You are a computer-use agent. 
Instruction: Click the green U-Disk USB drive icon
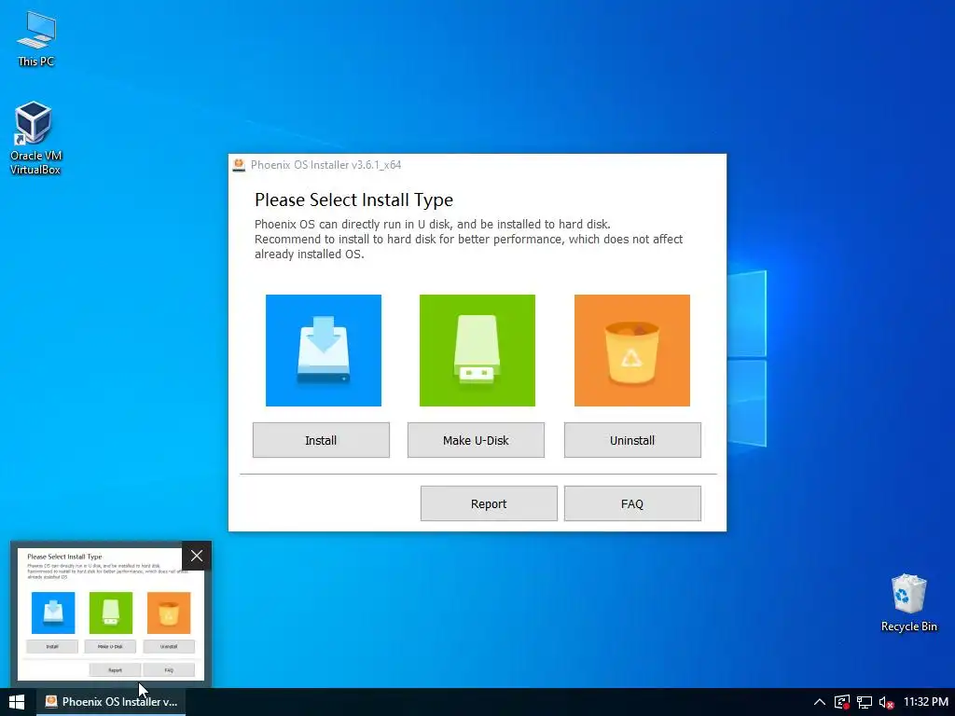pyautogui.click(x=477, y=351)
